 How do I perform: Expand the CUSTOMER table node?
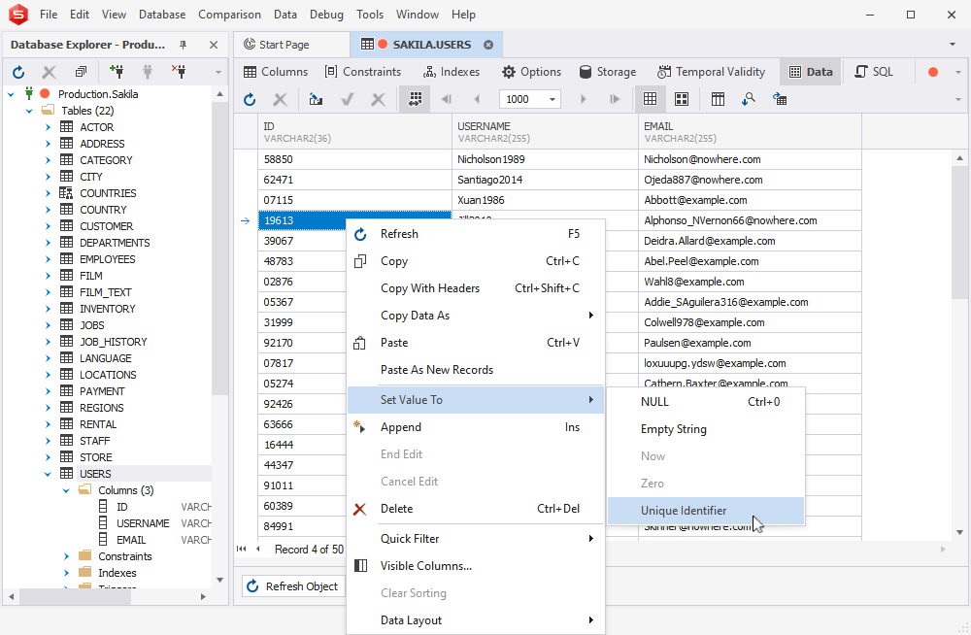48,226
